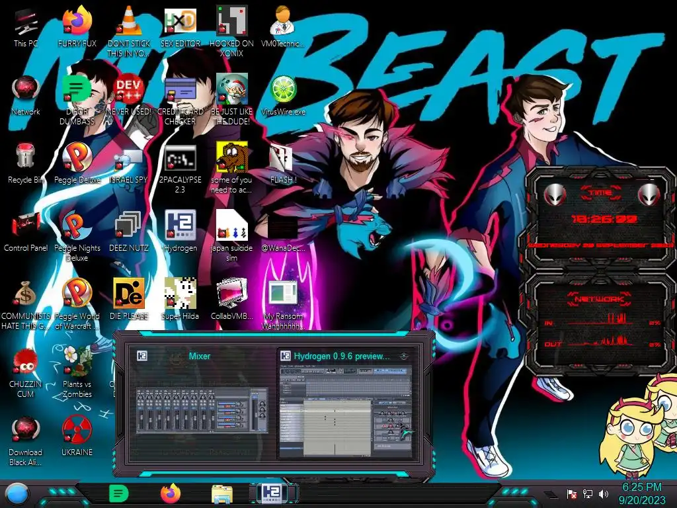Open the Action Center flag in the tray

click(572, 493)
